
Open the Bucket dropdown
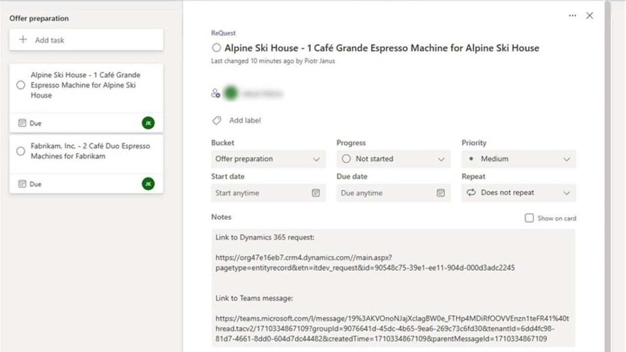[268, 159]
